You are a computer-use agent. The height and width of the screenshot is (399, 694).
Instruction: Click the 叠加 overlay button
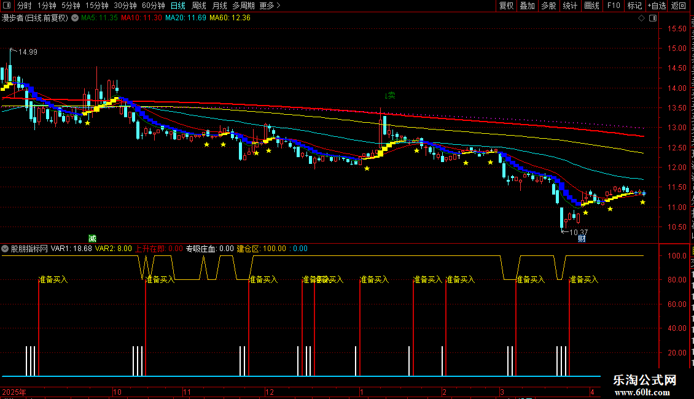click(527, 6)
